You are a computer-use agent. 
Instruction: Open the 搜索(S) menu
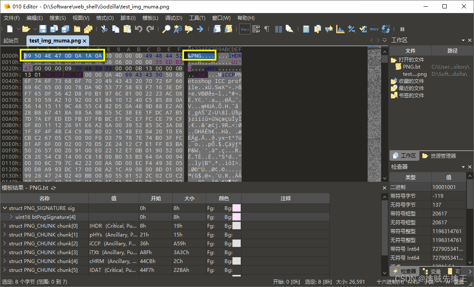pos(58,18)
